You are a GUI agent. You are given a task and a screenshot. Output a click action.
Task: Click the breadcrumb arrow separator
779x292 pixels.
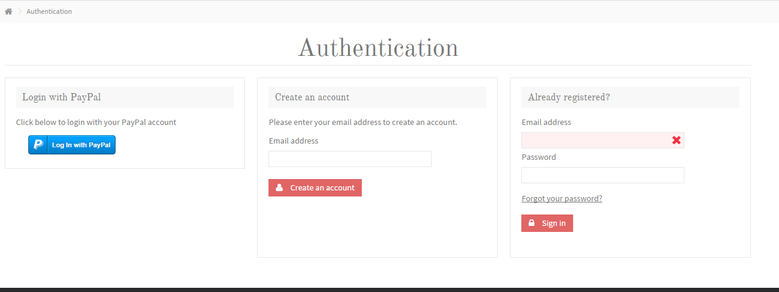(19, 11)
